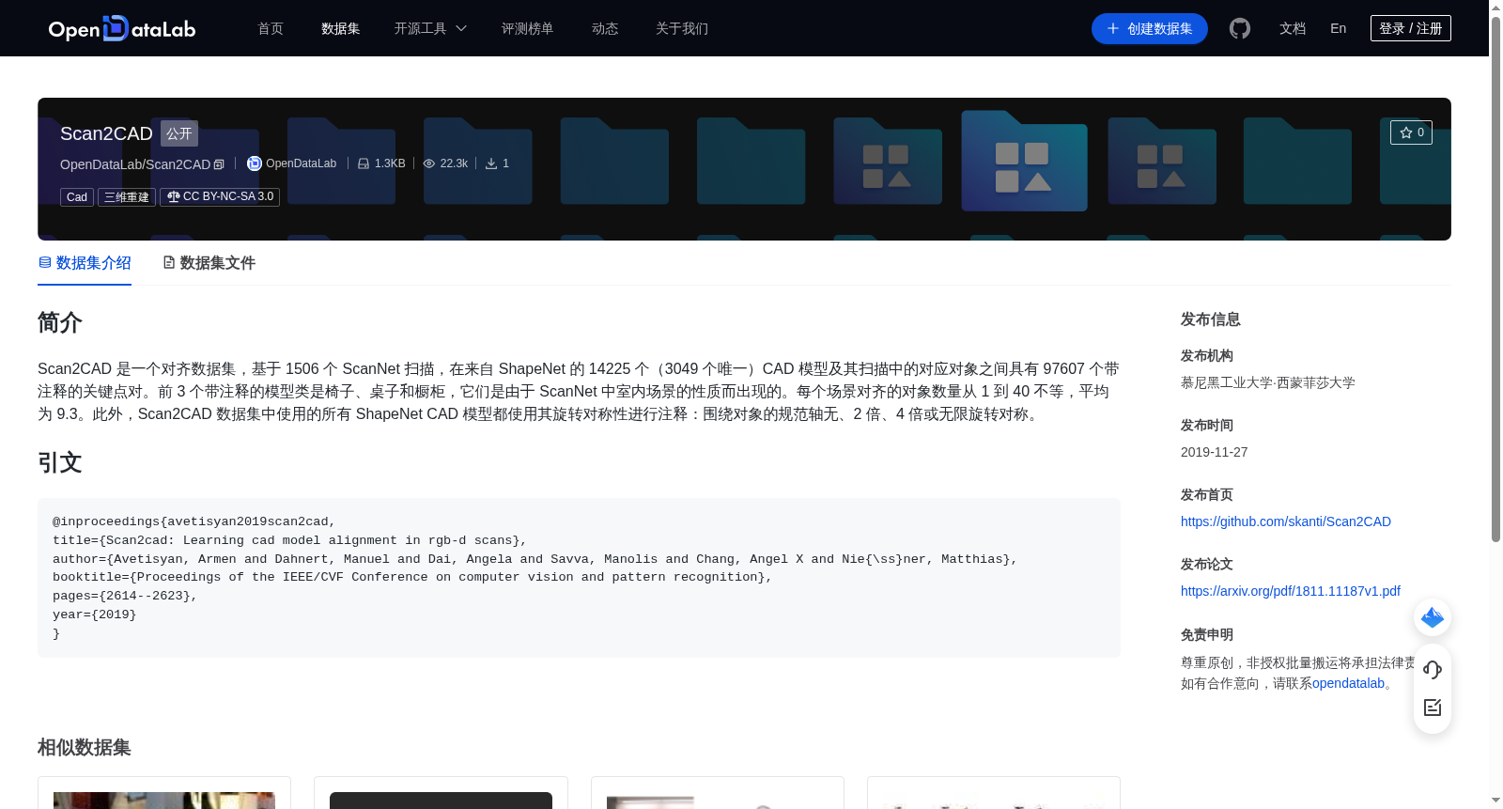Click the 三维重建 tag
Viewport: 1503px width, 809px height.
[x=127, y=197]
